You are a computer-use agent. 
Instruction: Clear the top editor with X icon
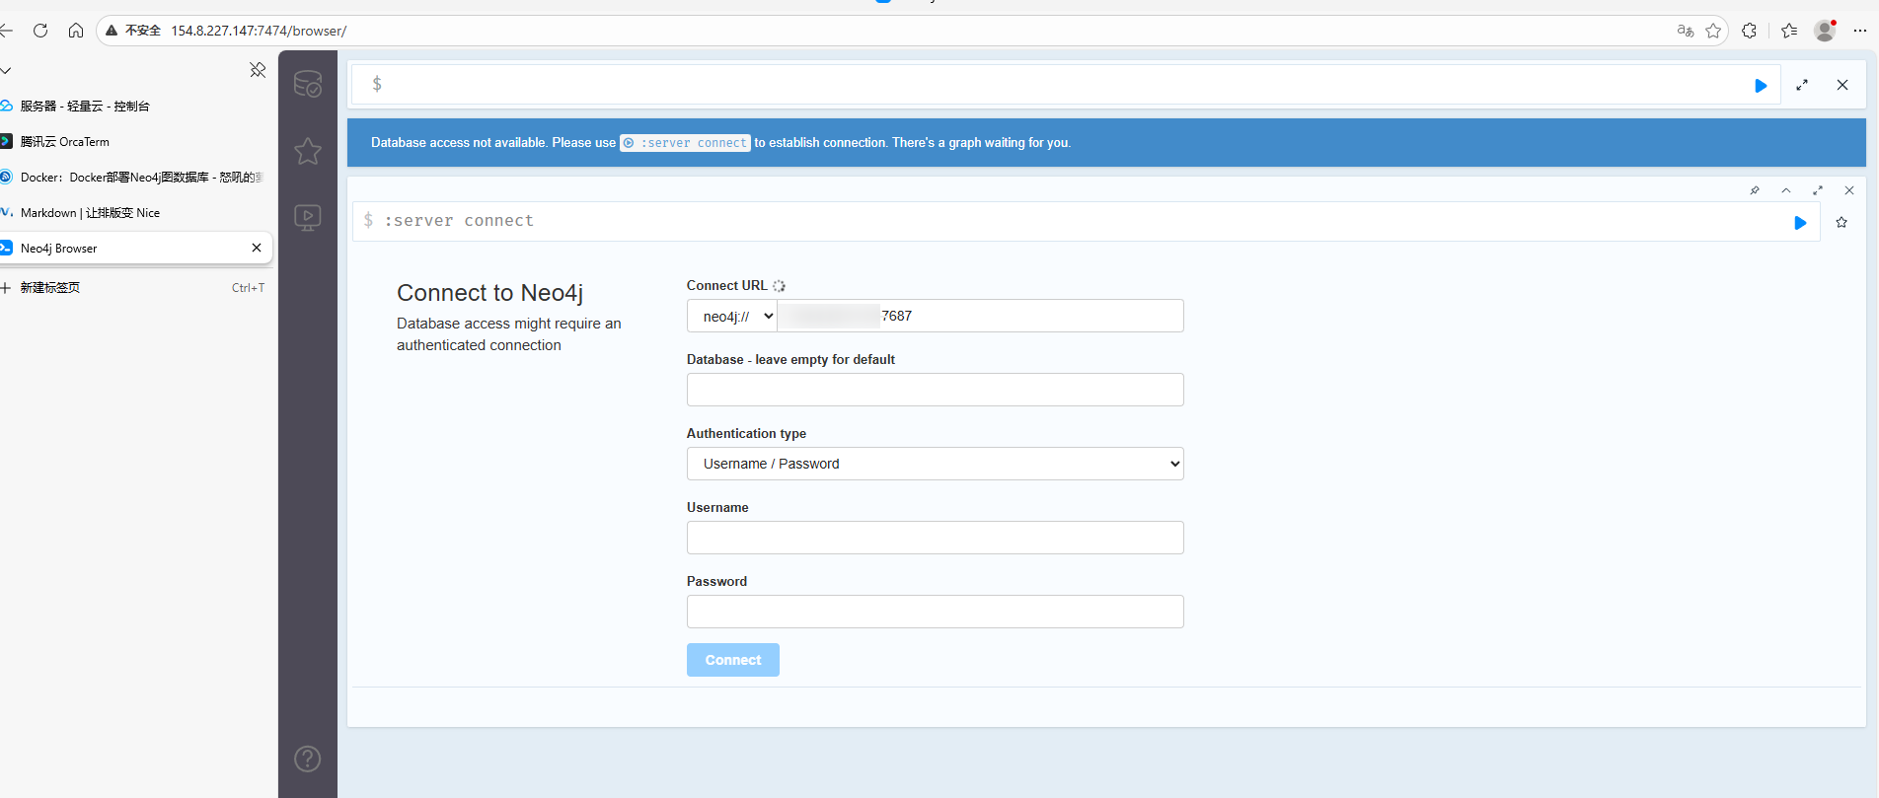pyautogui.click(x=1842, y=85)
